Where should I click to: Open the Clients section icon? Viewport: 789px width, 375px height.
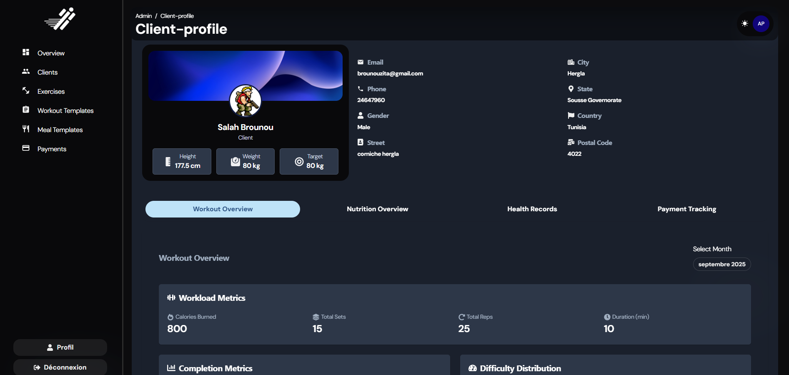26,72
